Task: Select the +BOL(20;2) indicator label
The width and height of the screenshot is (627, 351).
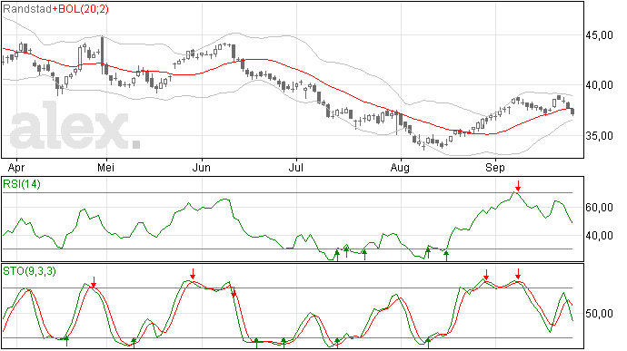Action: [x=80, y=9]
